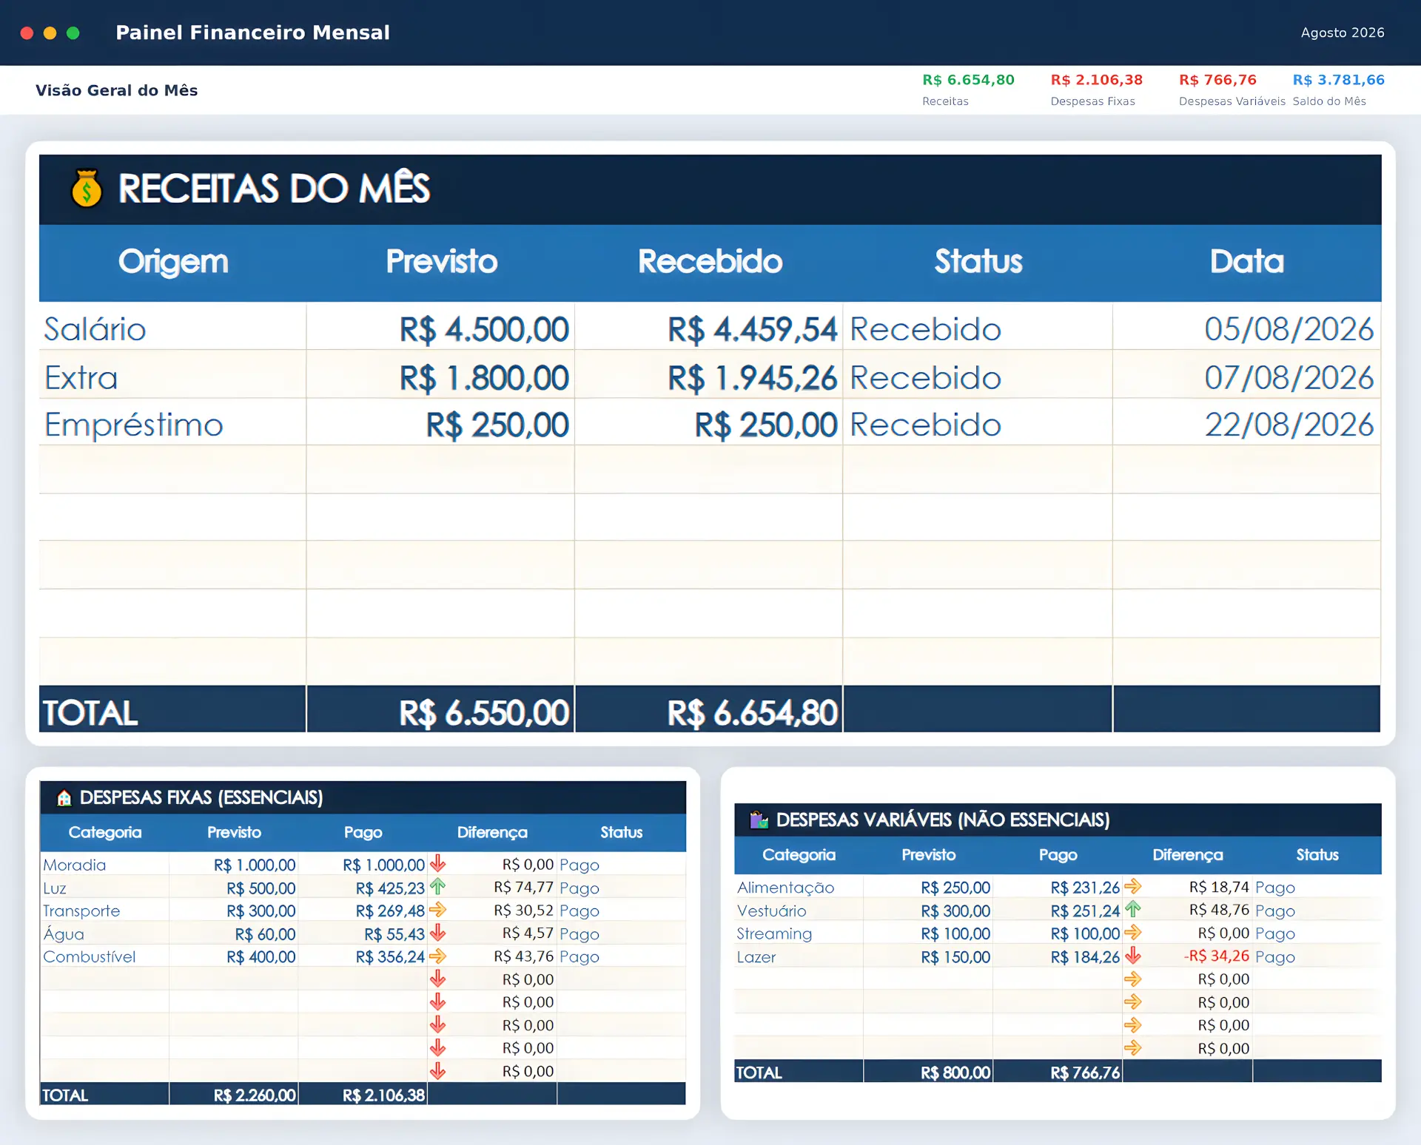This screenshot has height=1145, width=1421.
Task: Click the red down arrow in Moradia row
Action: tap(438, 864)
